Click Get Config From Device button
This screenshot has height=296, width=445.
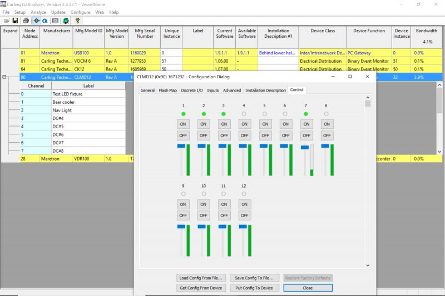click(x=201, y=288)
